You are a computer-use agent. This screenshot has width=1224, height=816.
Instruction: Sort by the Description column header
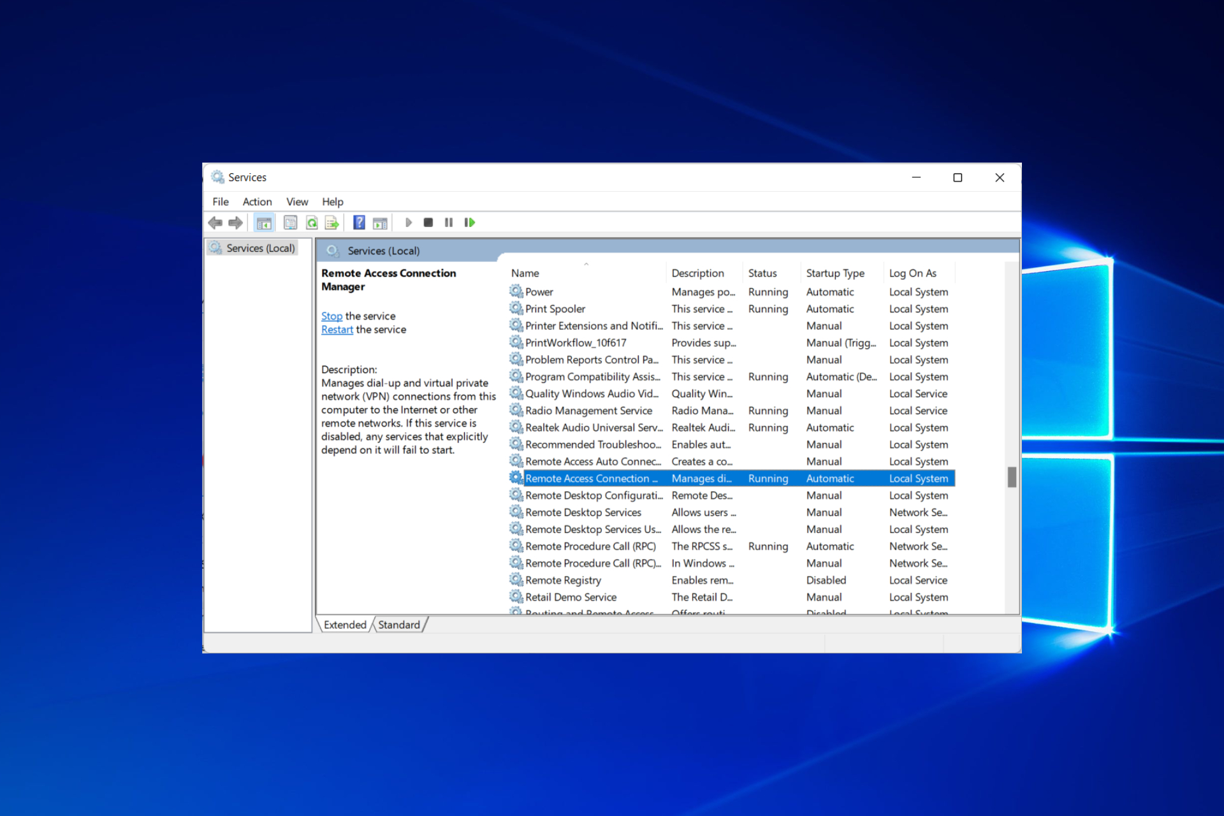(704, 273)
